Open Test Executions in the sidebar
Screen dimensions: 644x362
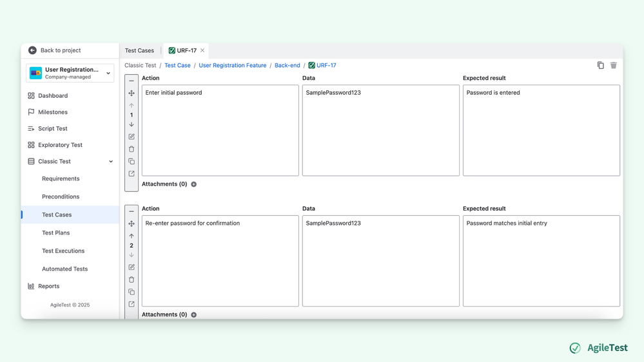(x=63, y=251)
